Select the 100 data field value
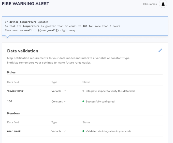Image resolution: width=173 pixels, height=143 pixels. point(9,102)
